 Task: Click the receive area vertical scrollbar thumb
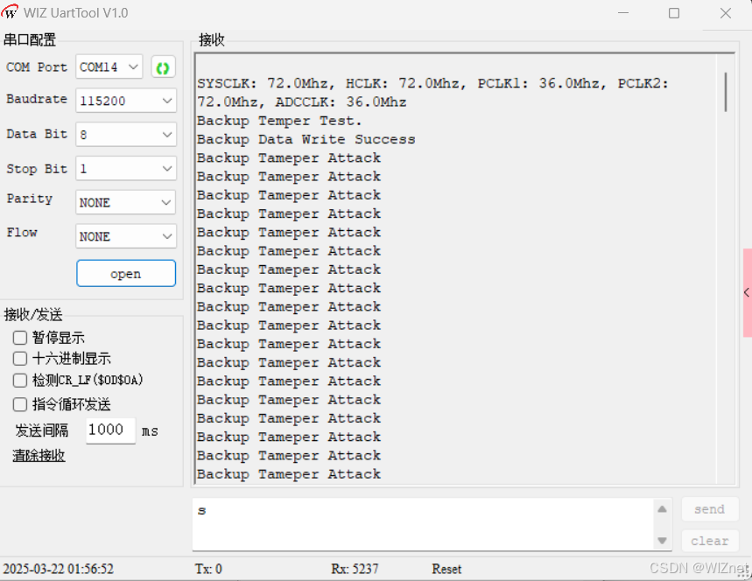(726, 92)
